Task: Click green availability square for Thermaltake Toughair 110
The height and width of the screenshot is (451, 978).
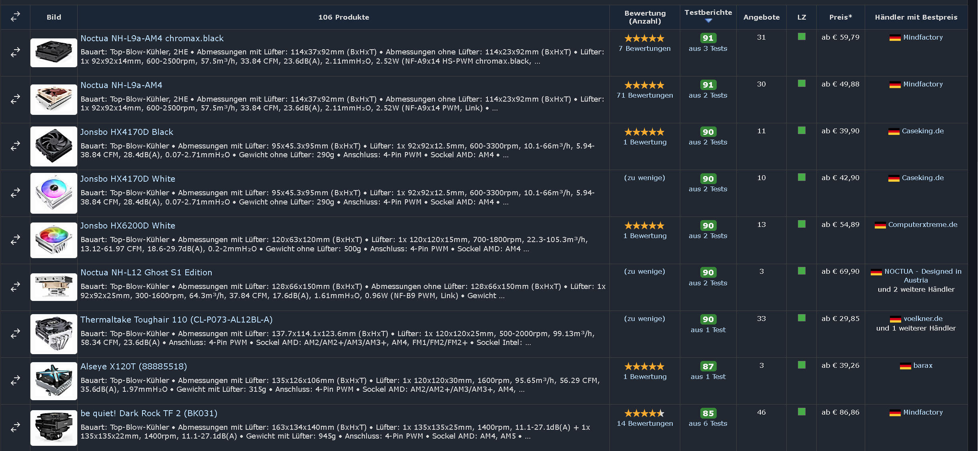Action: 802,318
